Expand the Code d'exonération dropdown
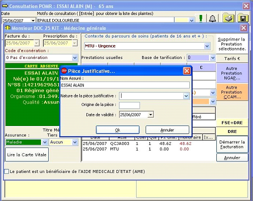 [75, 57]
